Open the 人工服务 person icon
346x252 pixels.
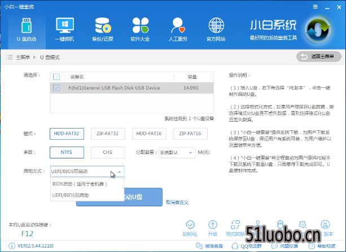pyautogui.click(x=178, y=25)
